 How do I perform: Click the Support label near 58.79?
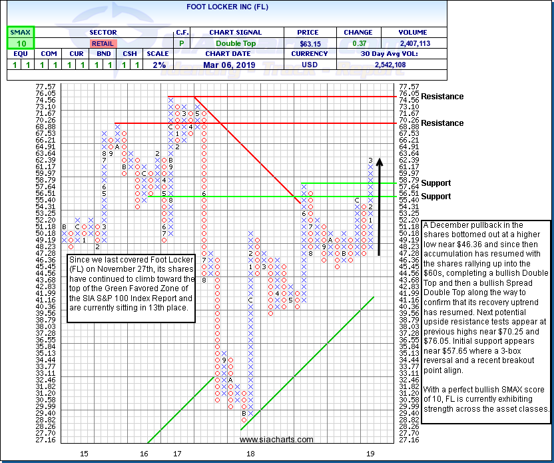[x=435, y=183]
